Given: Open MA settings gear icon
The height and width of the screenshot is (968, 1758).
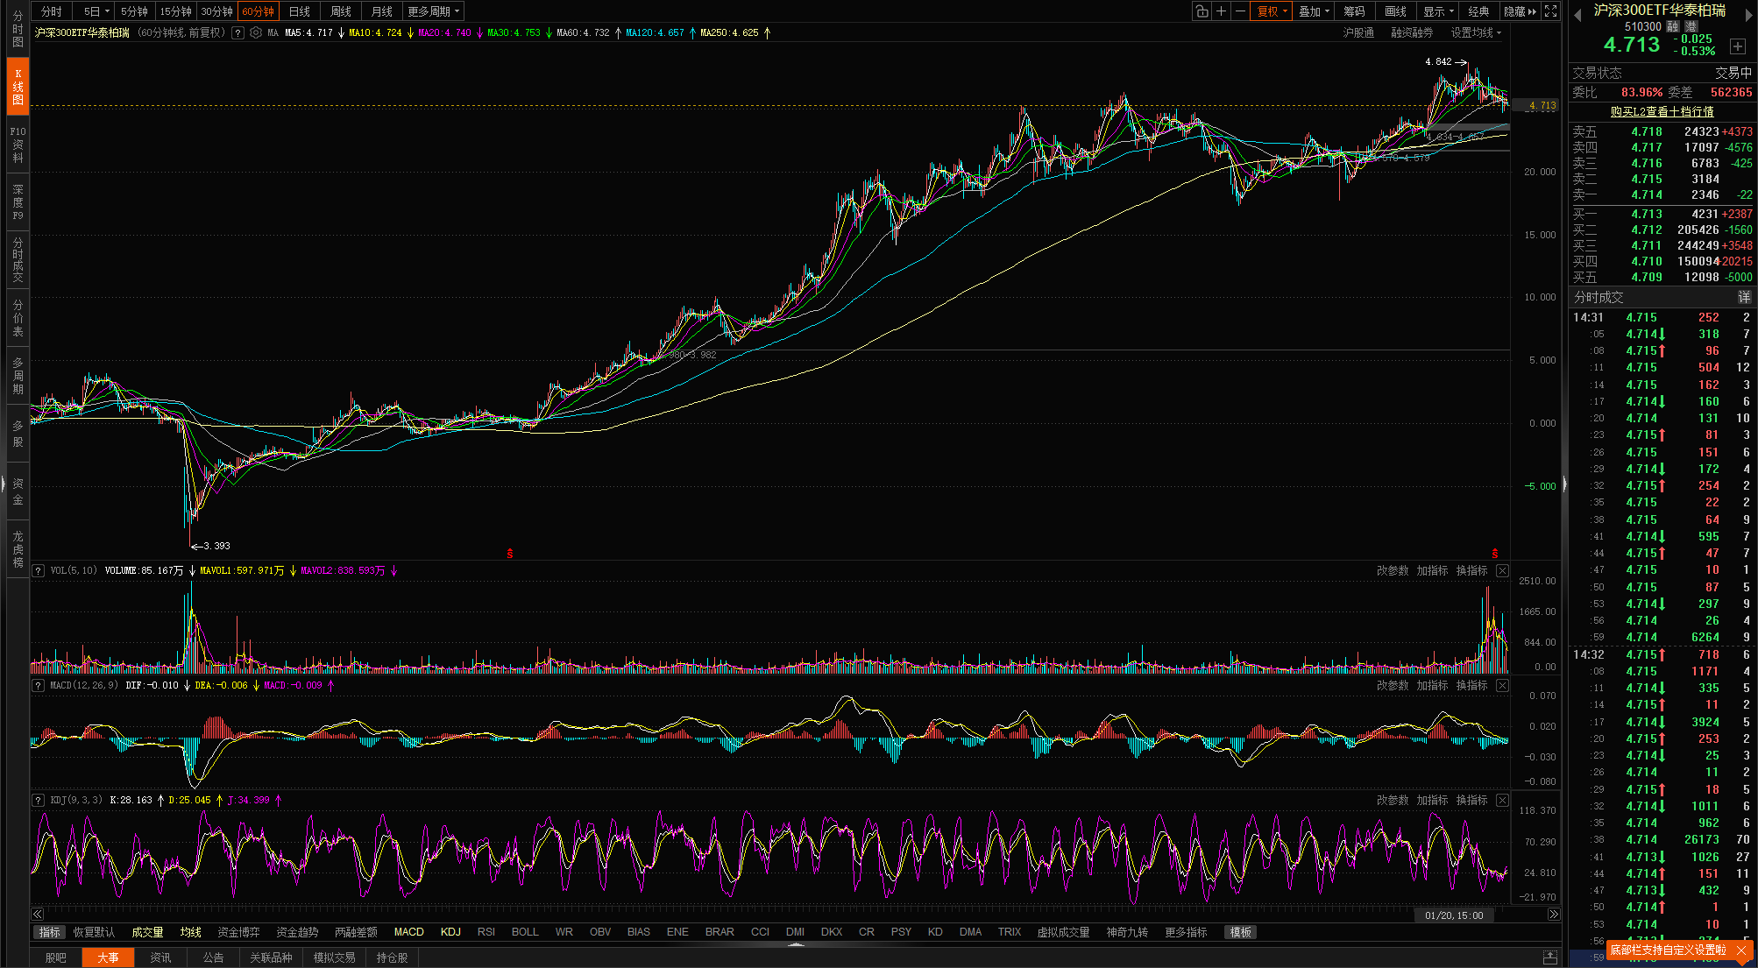Looking at the screenshot, I should point(256,32).
